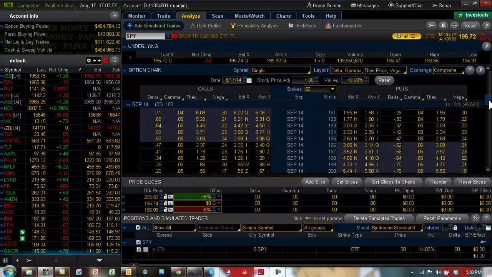Open Account Info panel menu icon

115,16
